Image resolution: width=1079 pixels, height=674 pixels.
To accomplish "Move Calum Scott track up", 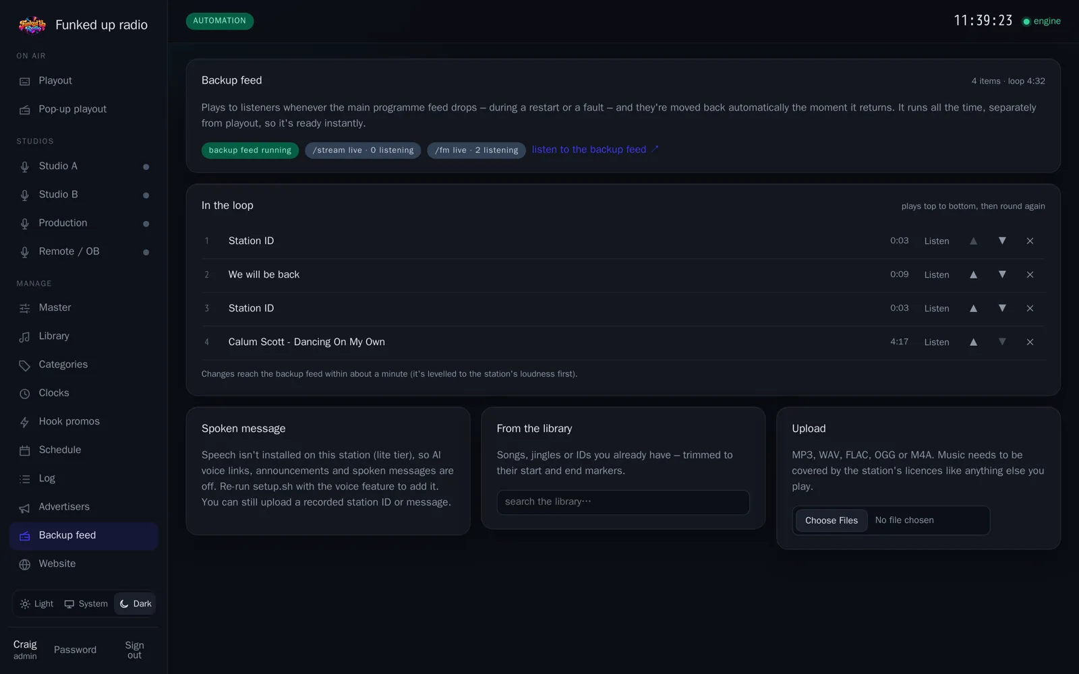I will 973,342.
